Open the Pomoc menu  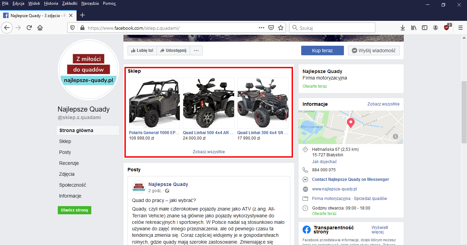[109, 3]
